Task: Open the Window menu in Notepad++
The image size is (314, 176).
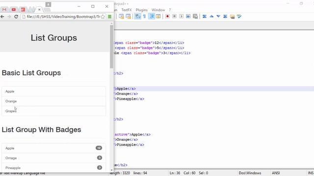Action: click(x=158, y=10)
